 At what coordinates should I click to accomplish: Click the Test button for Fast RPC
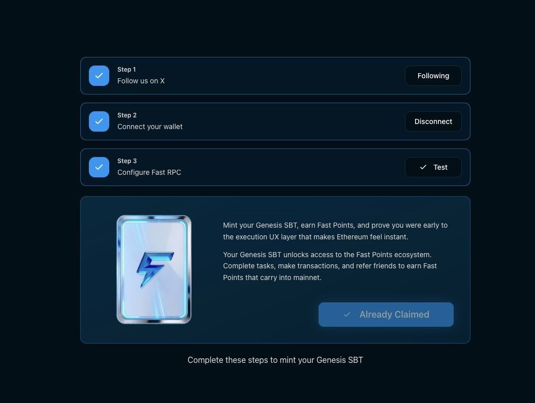433,167
